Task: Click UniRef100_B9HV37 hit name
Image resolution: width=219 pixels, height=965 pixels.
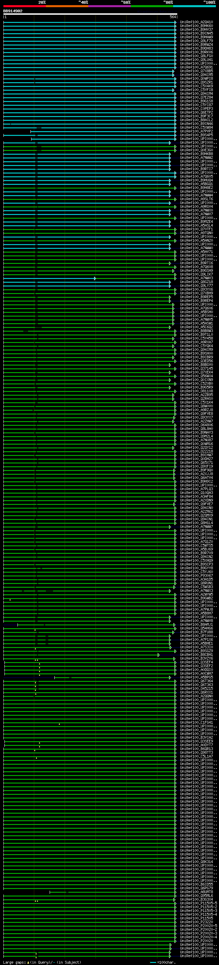Action: [x=196, y=29]
